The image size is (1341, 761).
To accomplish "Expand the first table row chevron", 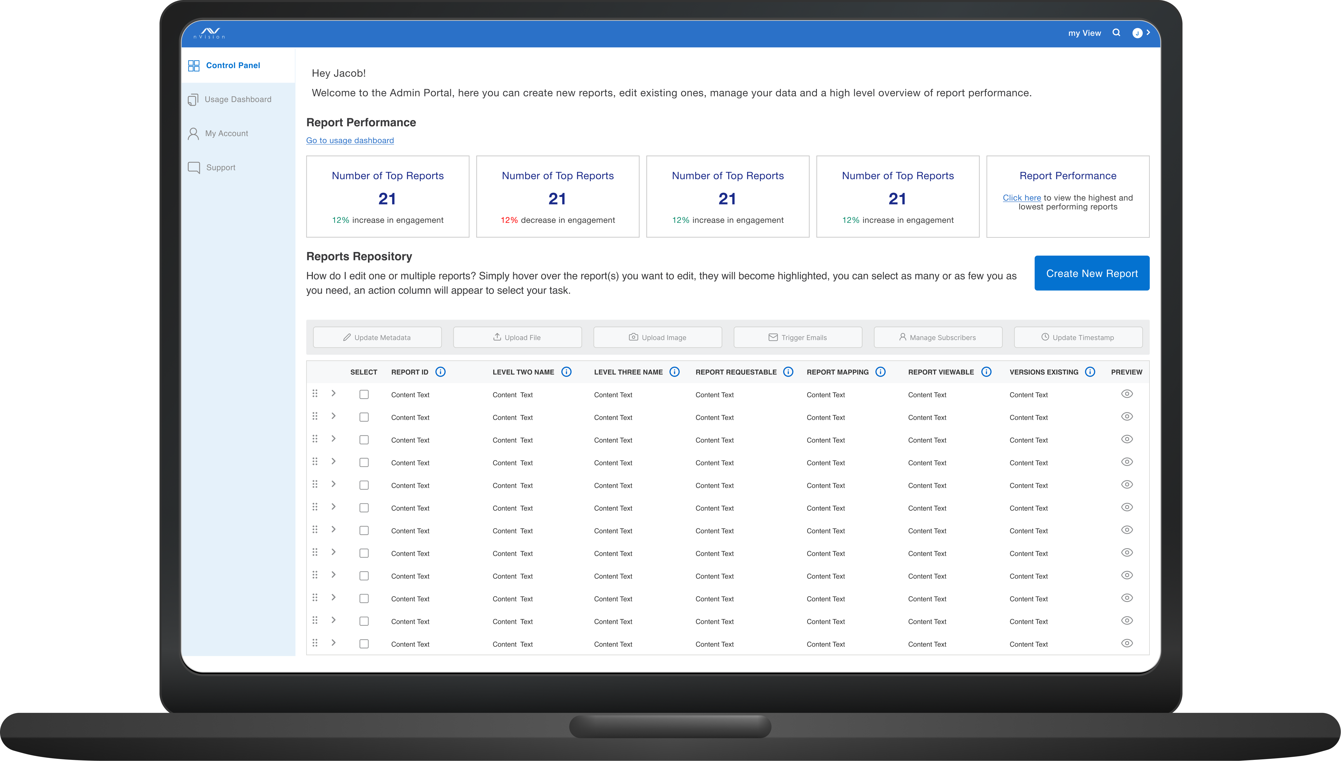I will 333,393.
